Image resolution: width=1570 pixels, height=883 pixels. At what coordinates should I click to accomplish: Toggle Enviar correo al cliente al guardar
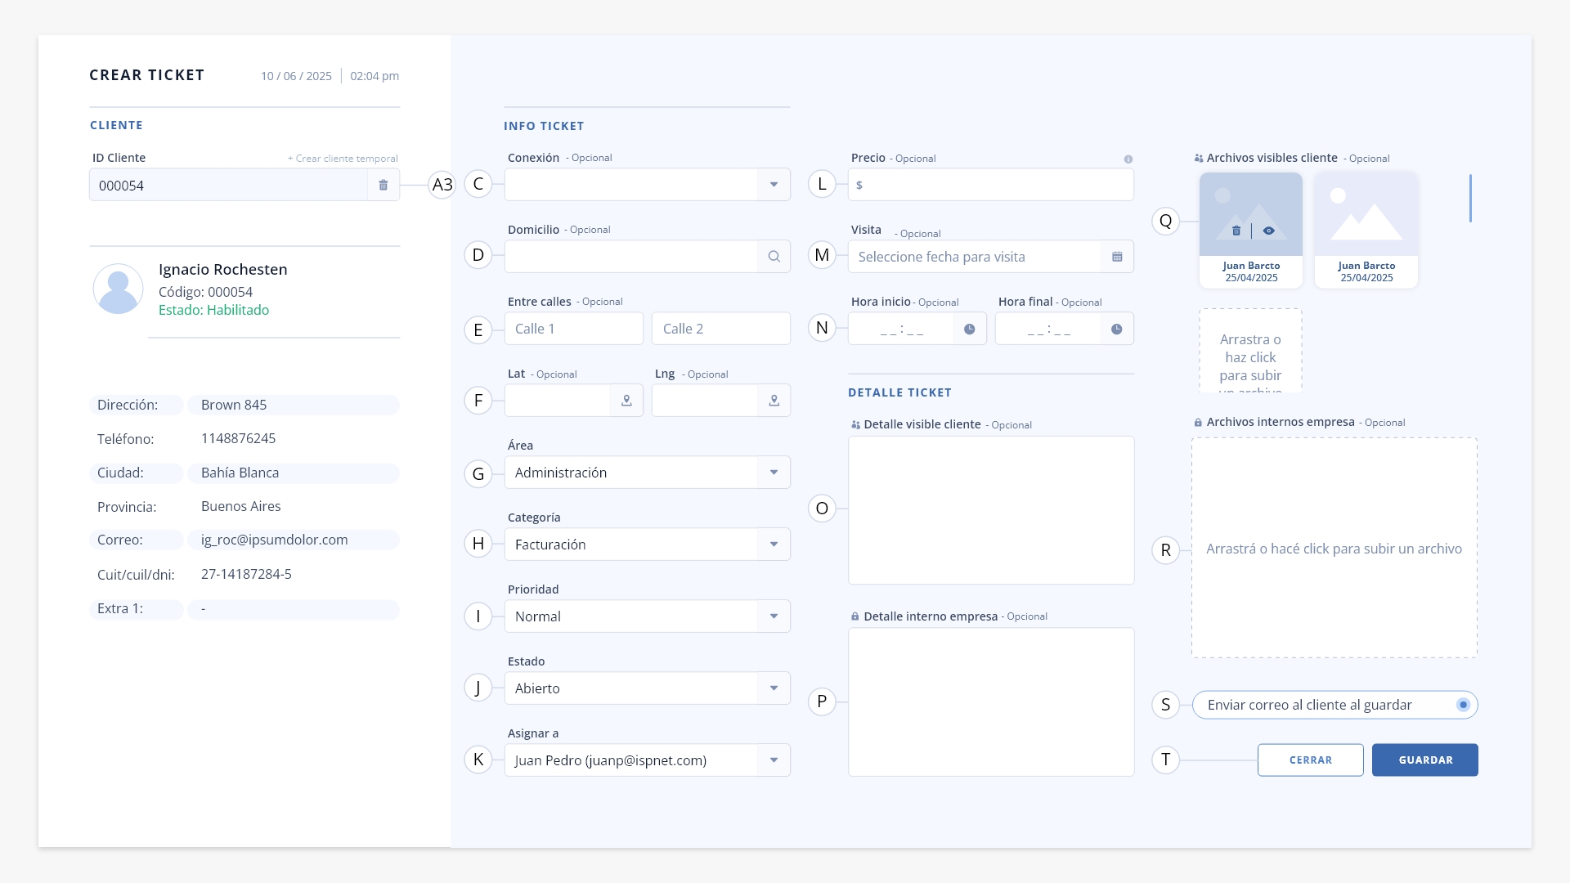(x=1463, y=705)
